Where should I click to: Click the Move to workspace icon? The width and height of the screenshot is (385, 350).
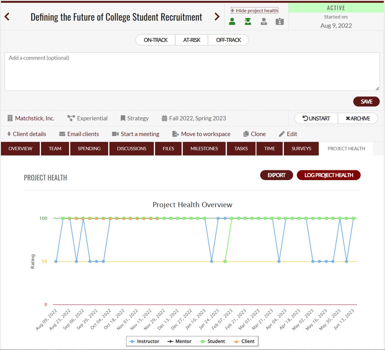pyautogui.click(x=175, y=134)
